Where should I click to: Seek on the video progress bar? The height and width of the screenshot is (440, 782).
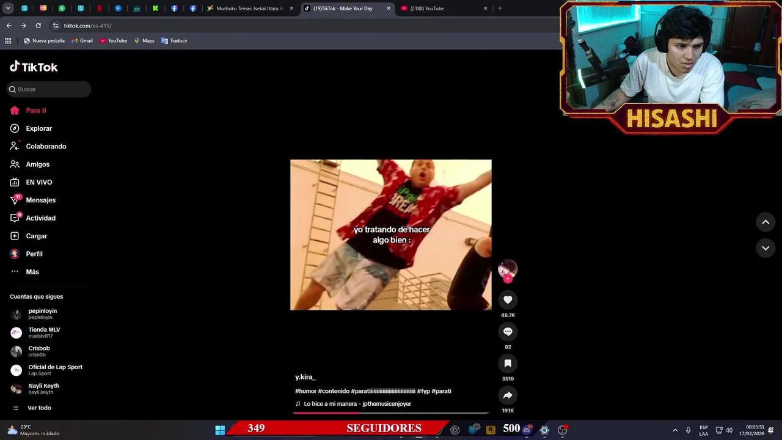[391, 413]
